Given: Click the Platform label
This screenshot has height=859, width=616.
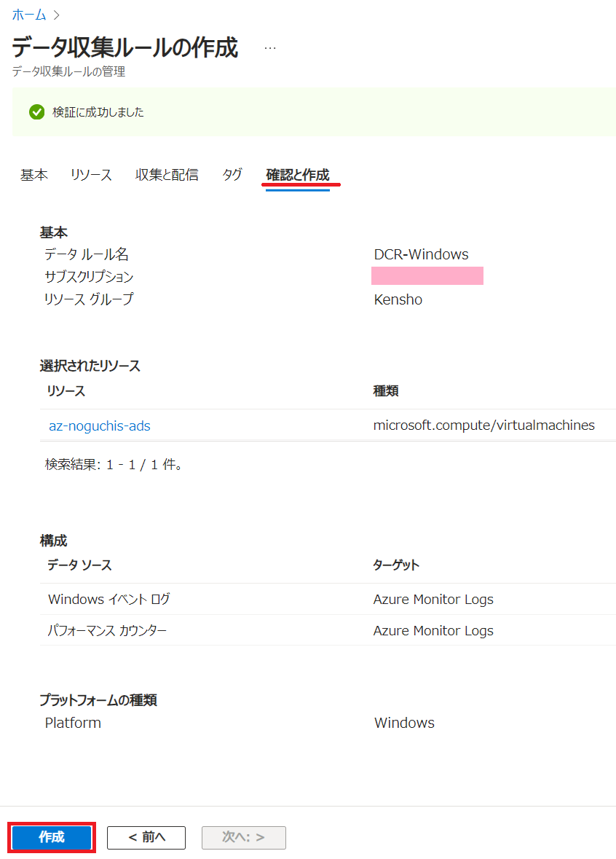Looking at the screenshot, I should point(73,723).
